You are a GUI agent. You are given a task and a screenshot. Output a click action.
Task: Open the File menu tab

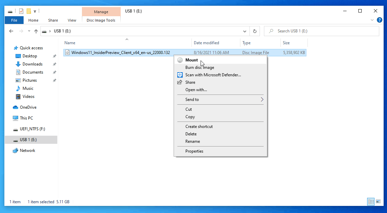14,20
